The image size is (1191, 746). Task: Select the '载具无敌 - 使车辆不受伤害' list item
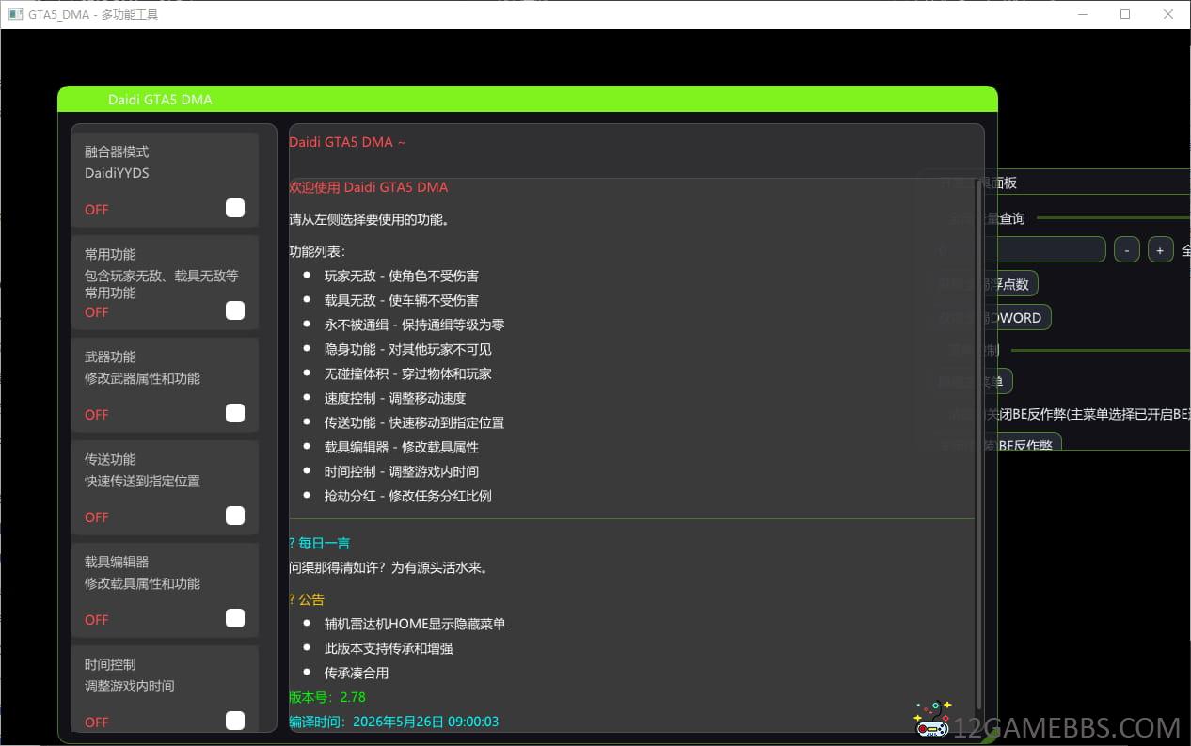click(402, 300)
